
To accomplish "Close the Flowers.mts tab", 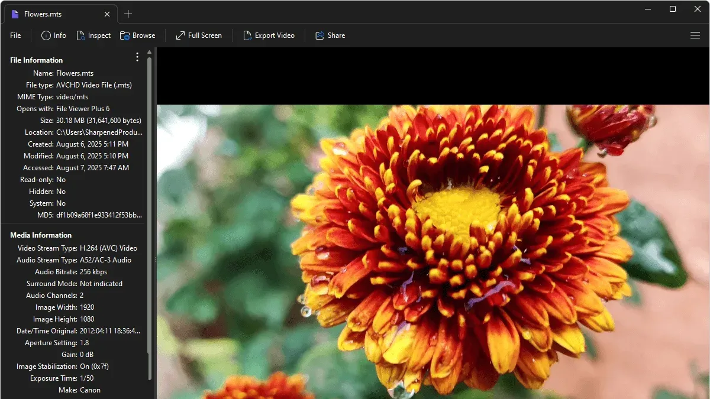I will coord(106,14).
